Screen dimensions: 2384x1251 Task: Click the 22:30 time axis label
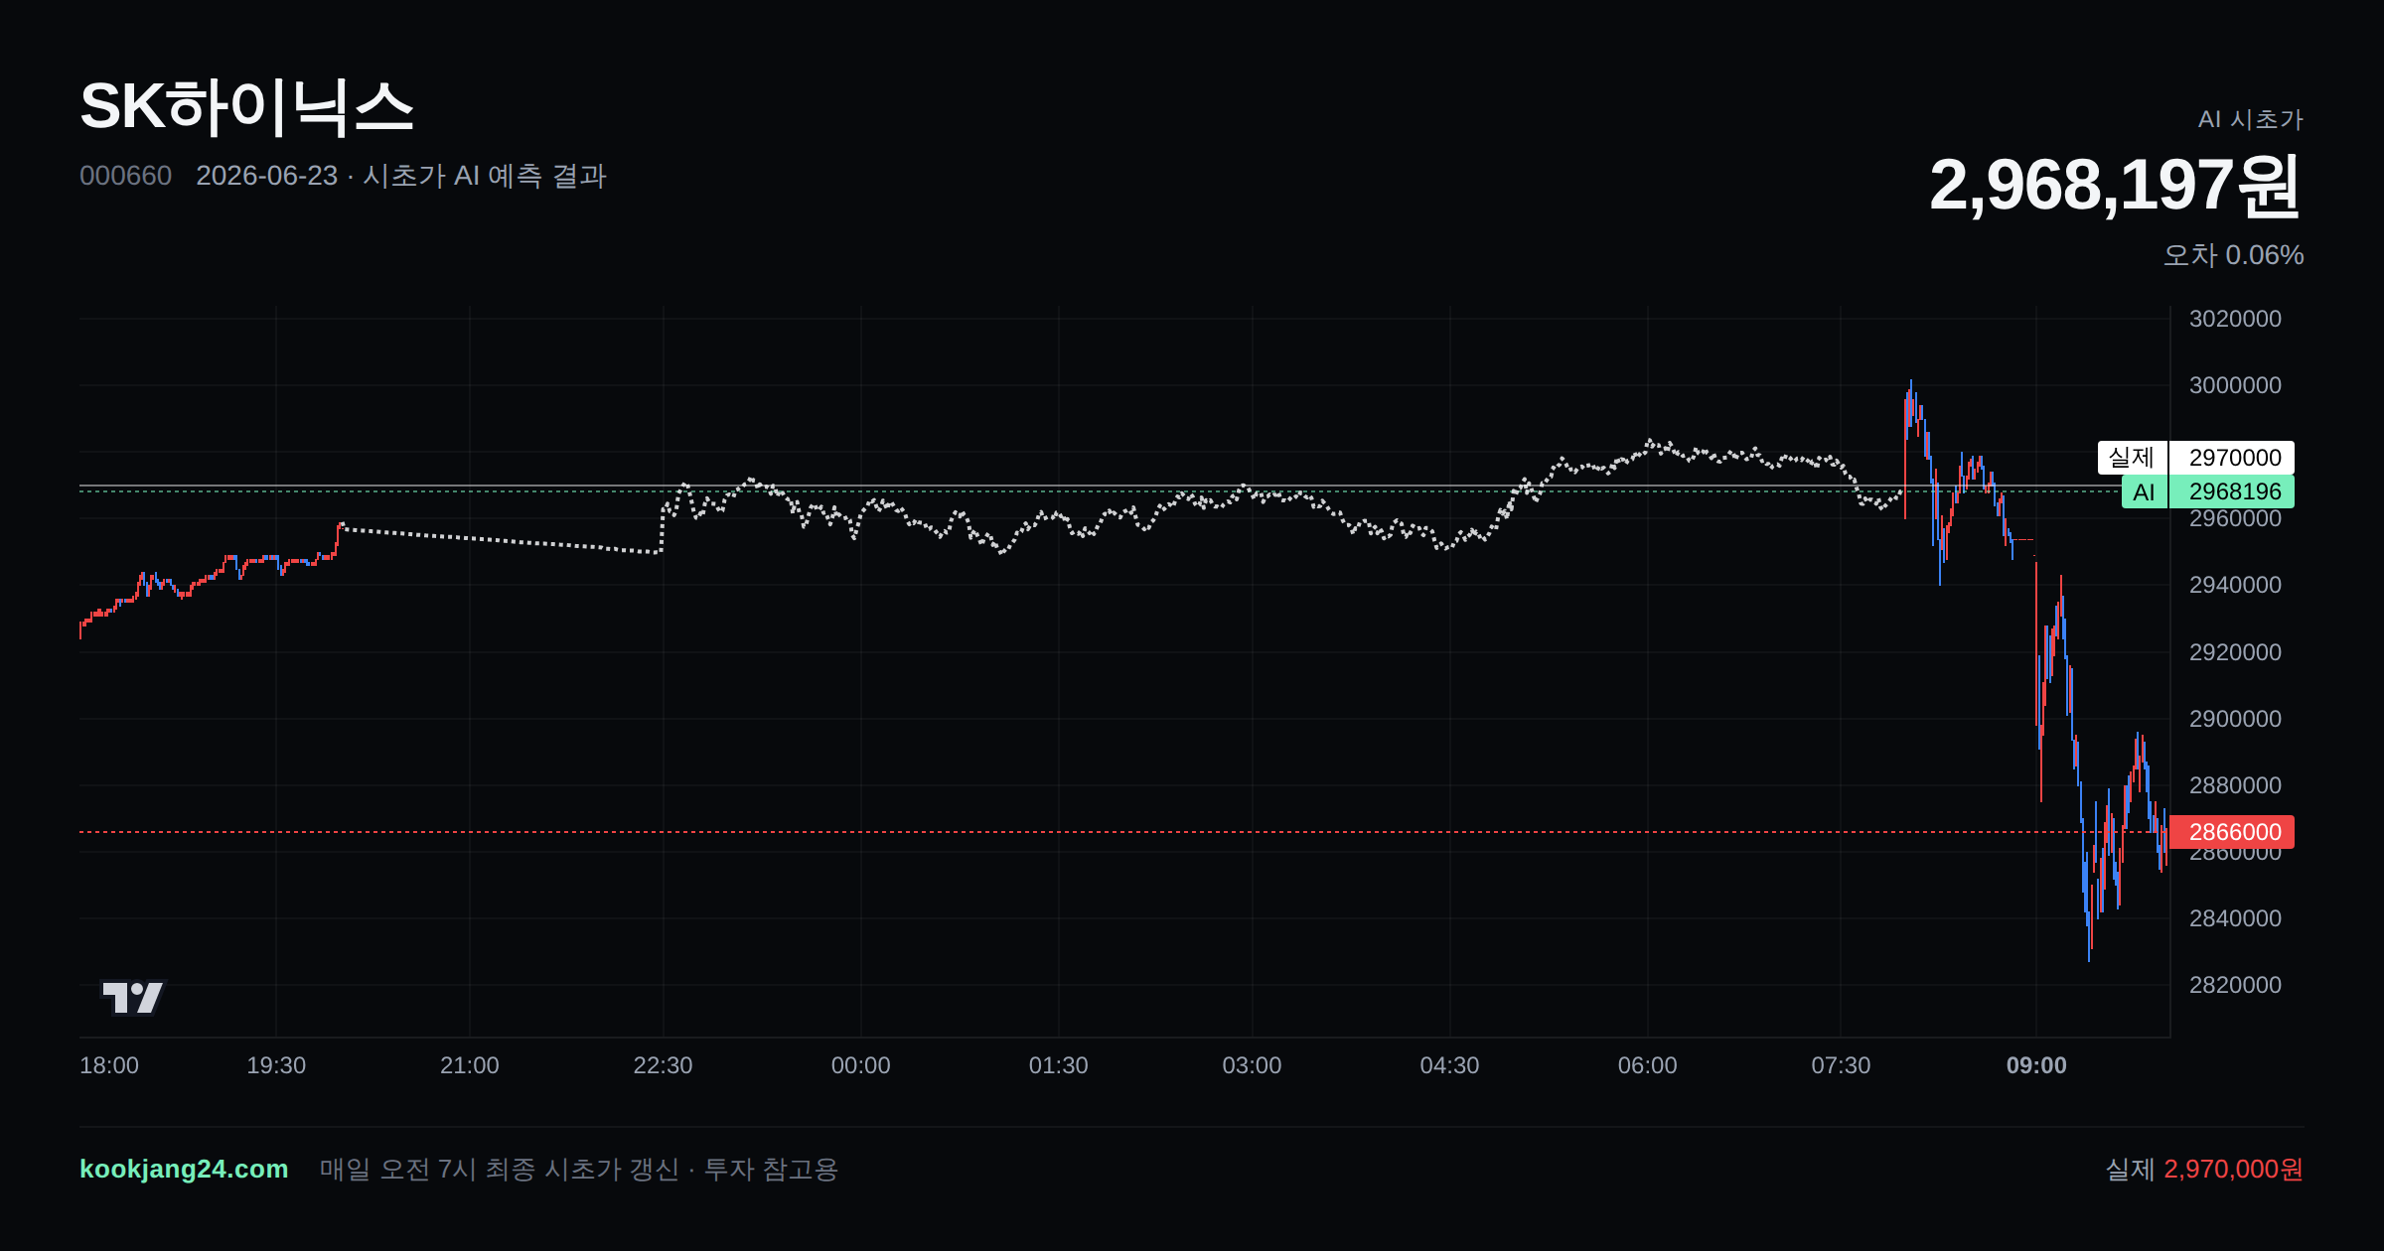click(663, 1065)
